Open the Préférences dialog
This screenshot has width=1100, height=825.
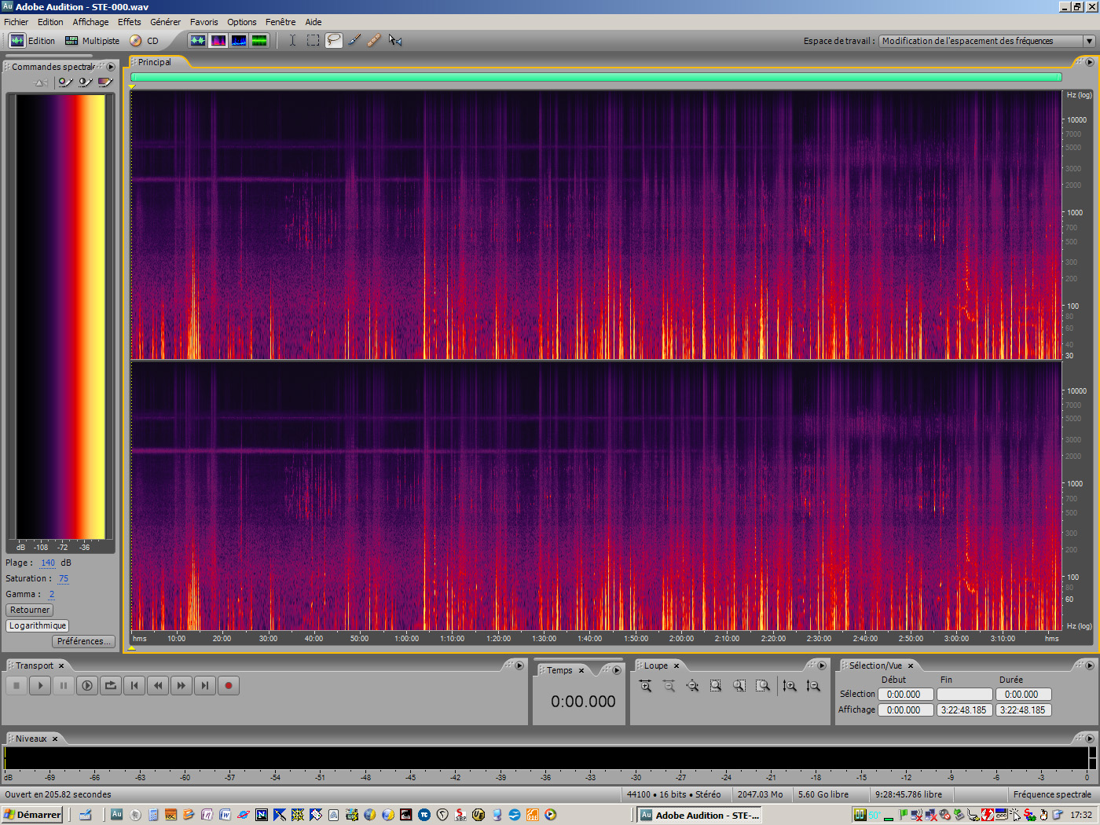point(83,641)
